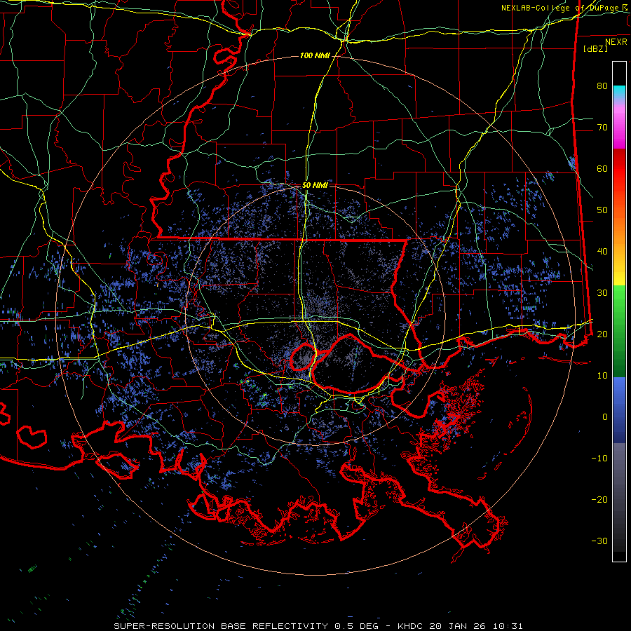
Task: Click the 0 dBZ value on color scale
Action: (605, 417)
